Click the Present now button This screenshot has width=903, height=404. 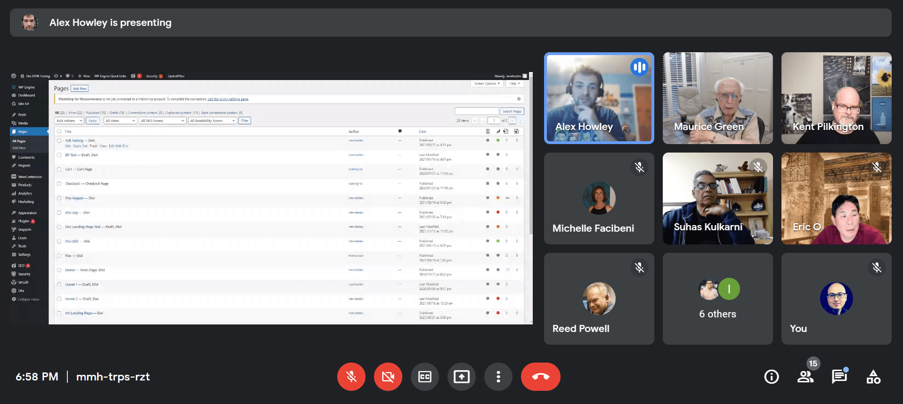tap(462, 377)
